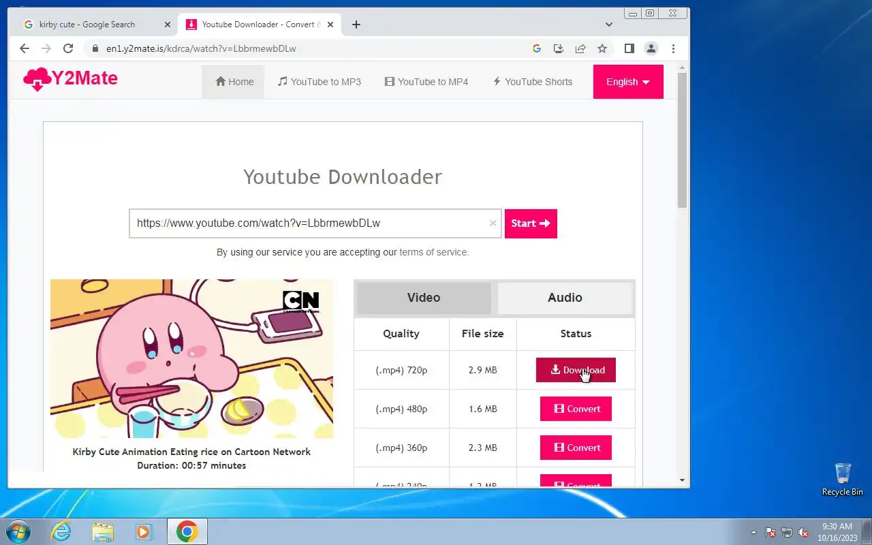Show hidden tray icons arrow
This screenshot has width=872, height=545.
[753, 532]
